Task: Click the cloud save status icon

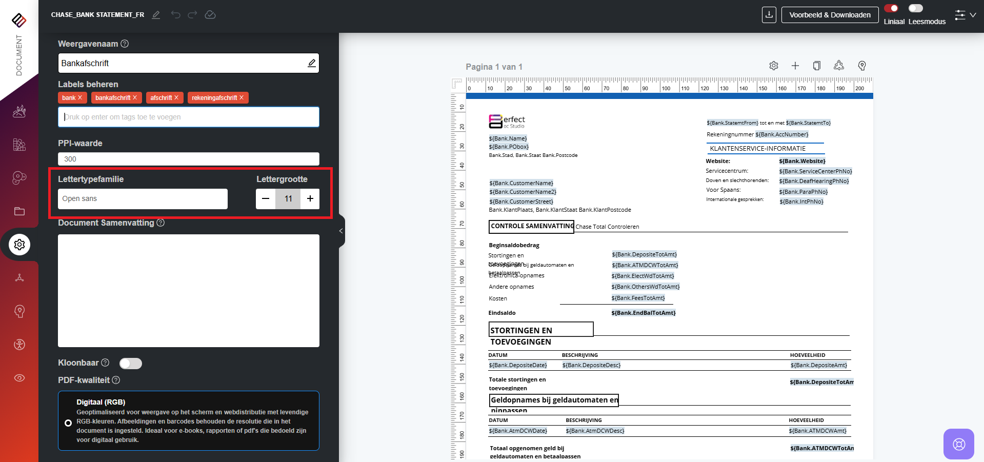Action: click(210, 15)
